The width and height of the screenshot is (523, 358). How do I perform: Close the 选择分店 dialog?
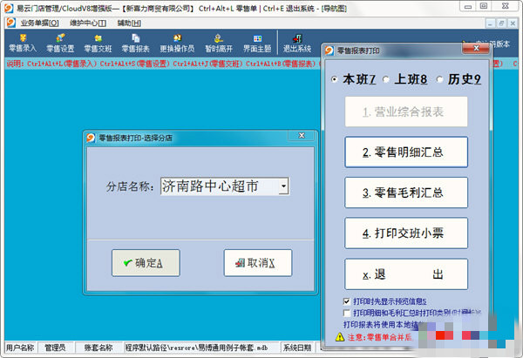(x=302, y=135)
